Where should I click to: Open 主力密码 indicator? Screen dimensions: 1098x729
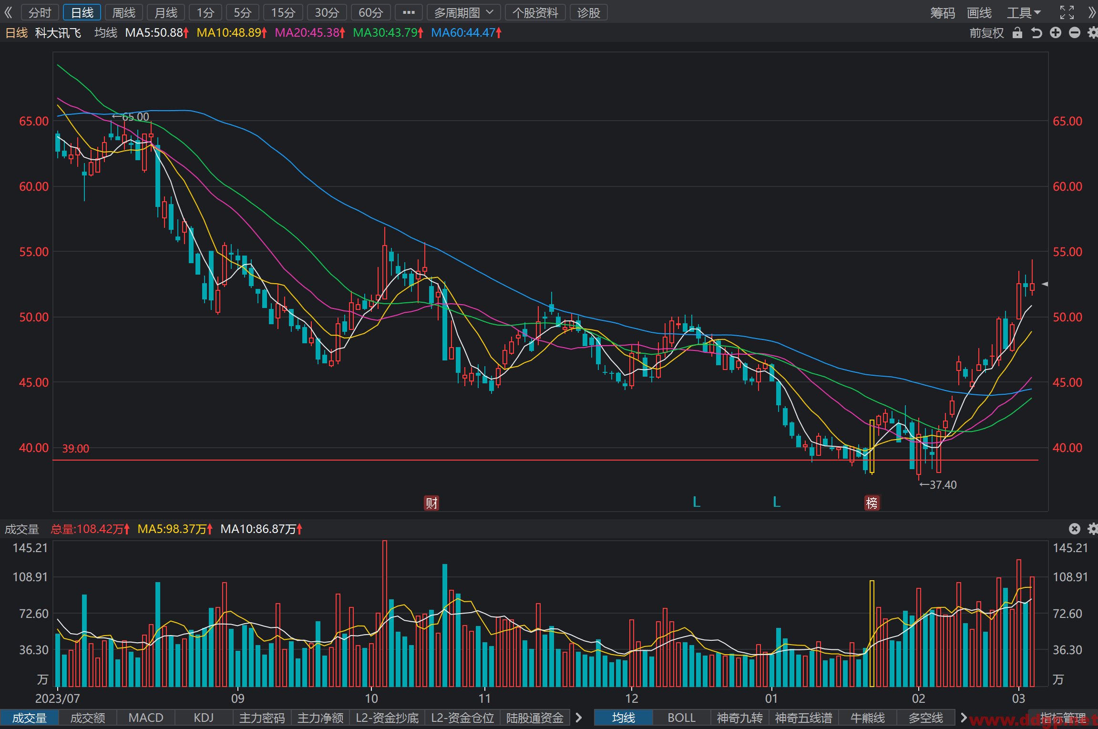pos(262,718)
